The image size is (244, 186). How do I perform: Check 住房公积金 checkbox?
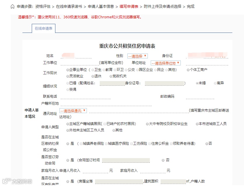pos(150,144)
